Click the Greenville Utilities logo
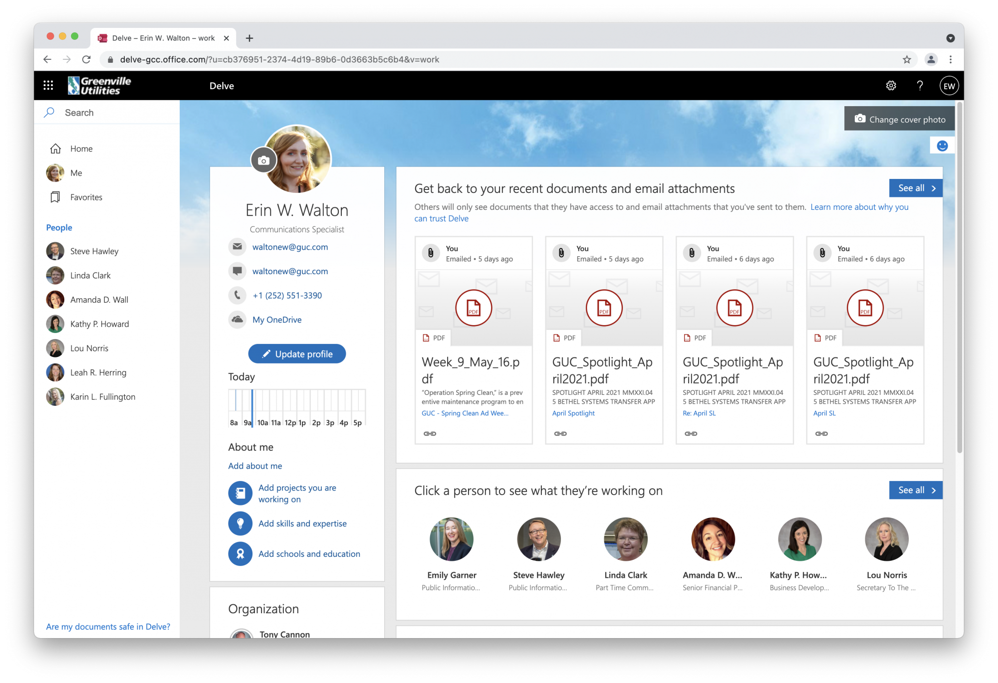This screenshot has height=683, width=998. point(99,86)
